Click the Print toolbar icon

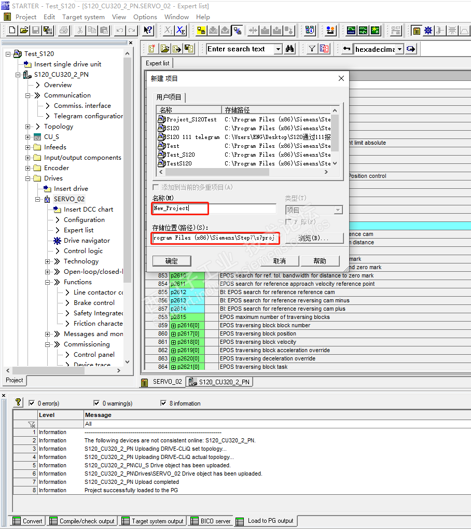pyautogui.click(x=64, y=31)
